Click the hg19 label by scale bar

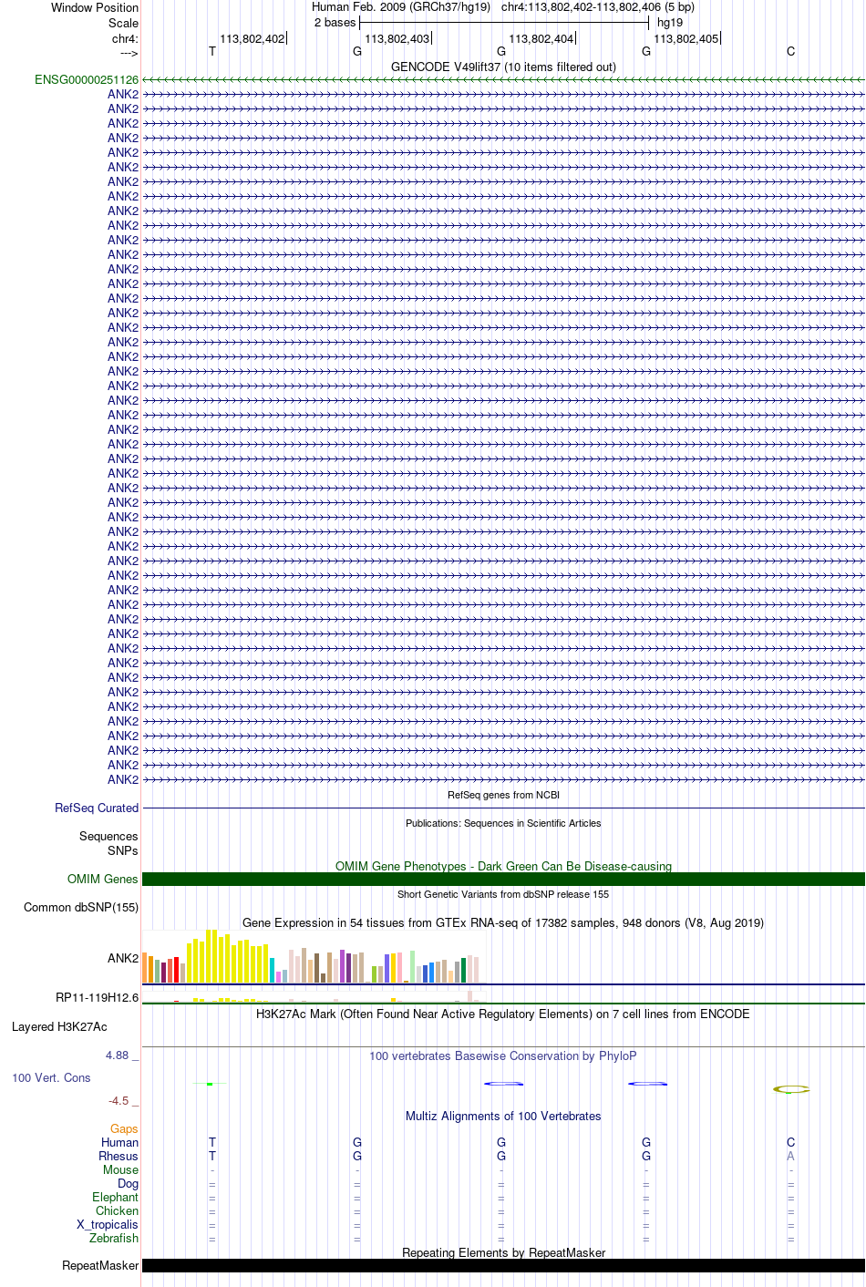(x=670, y=23)
